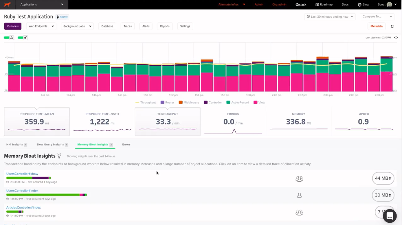The height and width of the screenshot is (225, 402).
Task: Open the UsersController#show insight
Action: [22, 174]
